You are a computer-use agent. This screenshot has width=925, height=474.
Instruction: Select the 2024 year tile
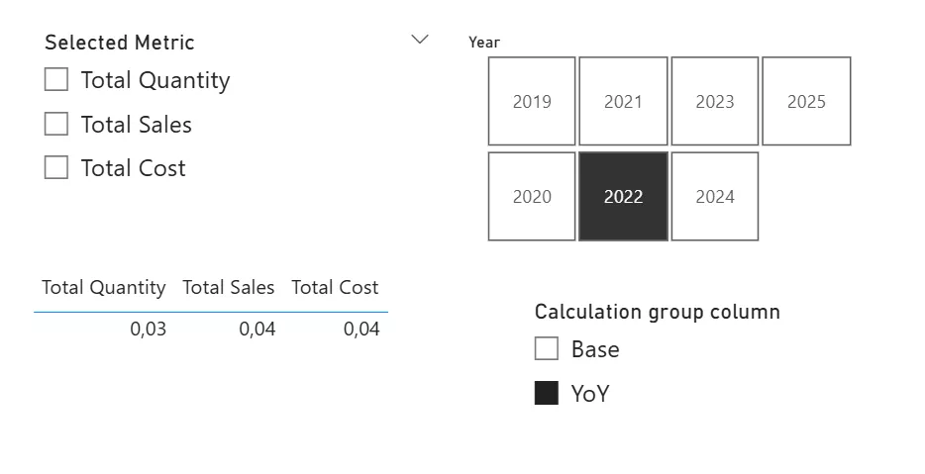click(x=714, y=196)
